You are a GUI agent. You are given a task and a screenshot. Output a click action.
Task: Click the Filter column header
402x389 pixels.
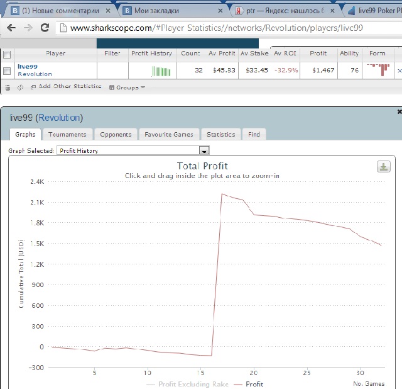click(x=112, y=54)
